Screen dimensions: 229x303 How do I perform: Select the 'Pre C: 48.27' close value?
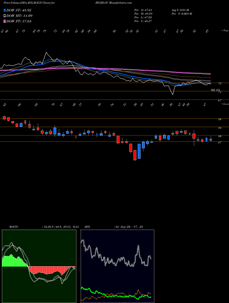click(x=143, y=21)
